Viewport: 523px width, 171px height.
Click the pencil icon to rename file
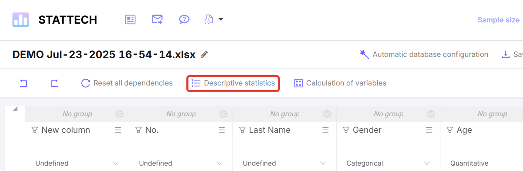click(x=204, y=54)
